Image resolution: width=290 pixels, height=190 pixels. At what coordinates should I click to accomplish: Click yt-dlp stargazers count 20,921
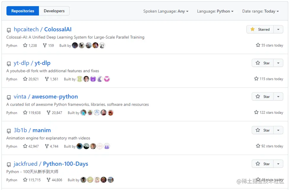pos(31,79)
